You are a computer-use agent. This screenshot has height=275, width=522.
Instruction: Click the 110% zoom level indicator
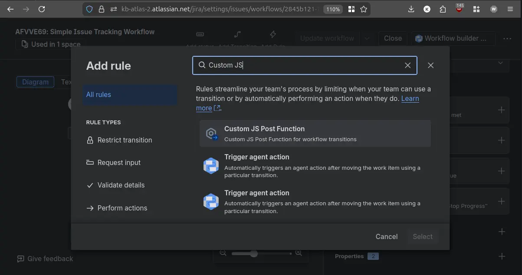[x=333, y=9]
